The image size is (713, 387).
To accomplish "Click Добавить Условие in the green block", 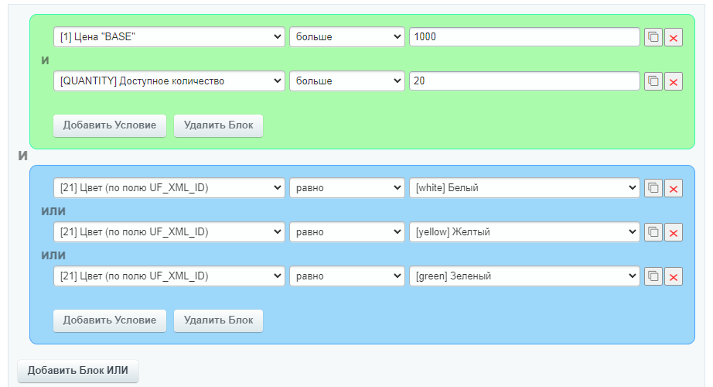I will 110,126.
